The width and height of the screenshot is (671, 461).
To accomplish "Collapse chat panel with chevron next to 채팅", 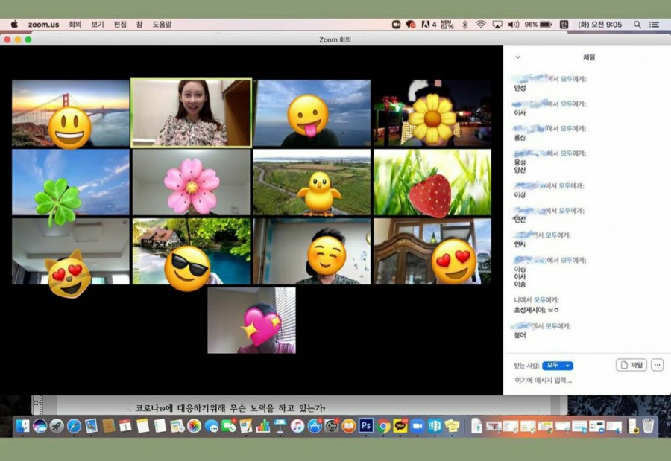I will [518, 57].
